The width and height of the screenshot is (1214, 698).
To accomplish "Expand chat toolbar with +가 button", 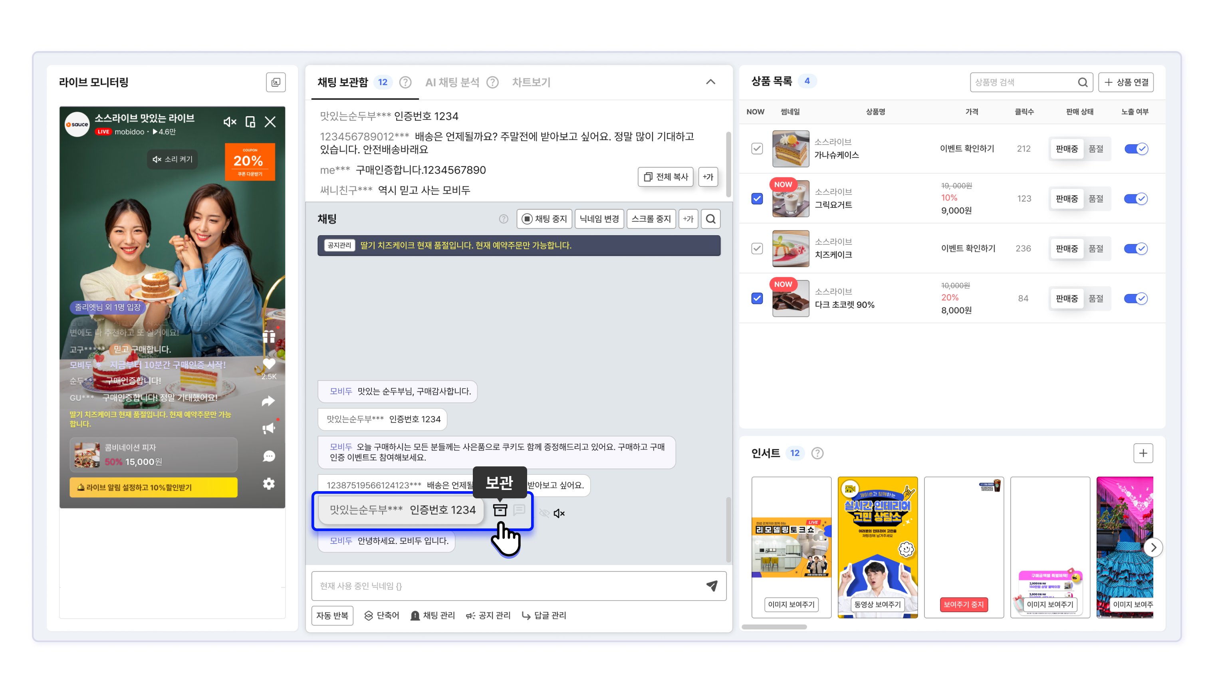I will coord(688,219).
